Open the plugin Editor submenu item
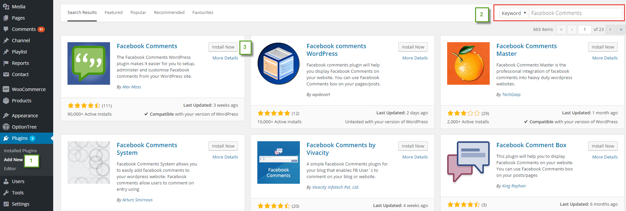Screen dimensions: 626x211 tap(10, 169)
